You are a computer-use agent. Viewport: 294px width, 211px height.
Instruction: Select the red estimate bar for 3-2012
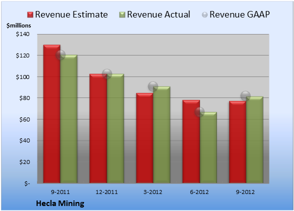click(x=144, y=138)
